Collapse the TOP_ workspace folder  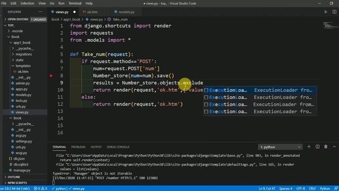(x=11, y=25)
